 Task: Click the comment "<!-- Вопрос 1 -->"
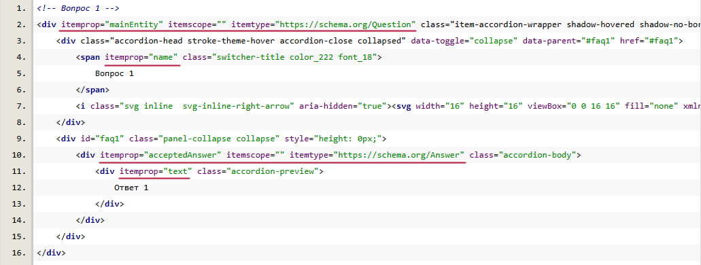[x=78, y=8]
